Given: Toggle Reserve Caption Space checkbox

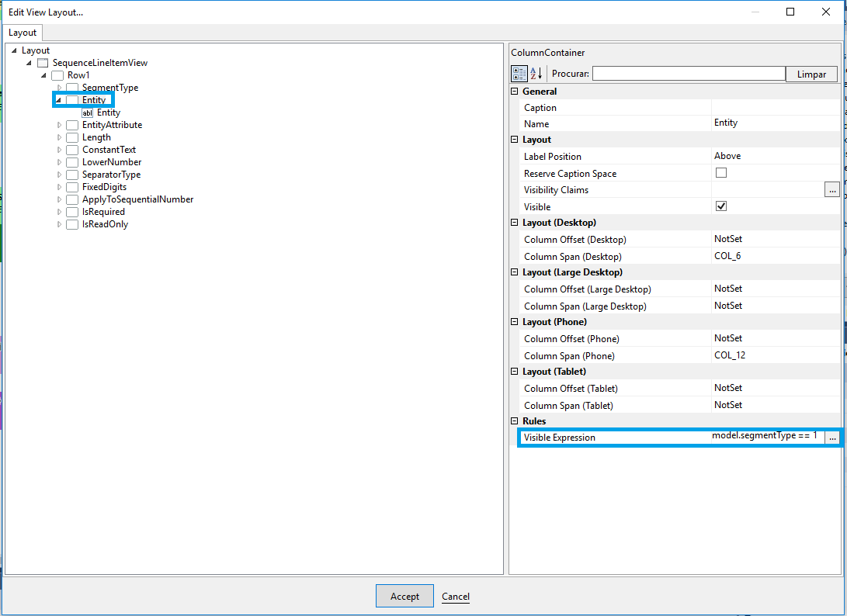Looking at the screenshot, I should (x=721, y=173).
